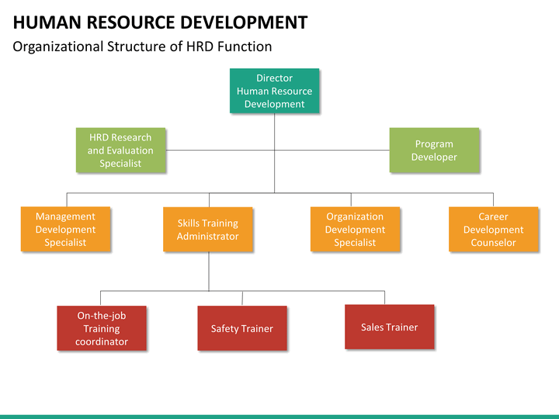Click the HUMAN RESOURCE DEVELOPMENT title
This screenshot has height=419, width=559.
(x=160, y=22)
